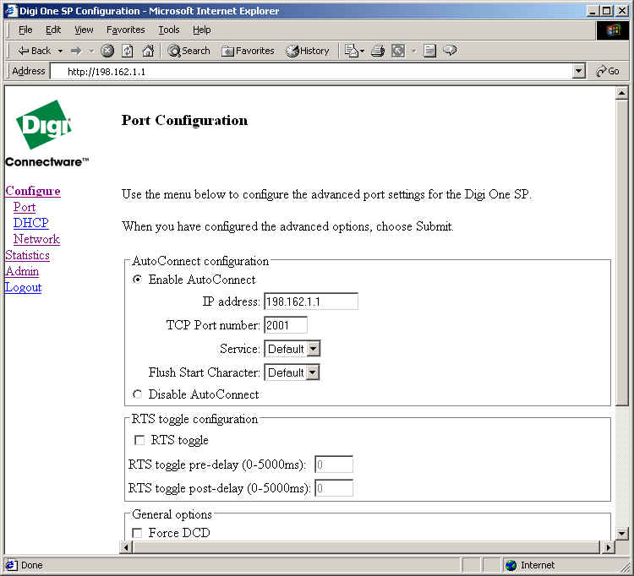The image size is (634, 576).
Task: Expand the Address bar dropdown arrow
Action: coord(579,72)
